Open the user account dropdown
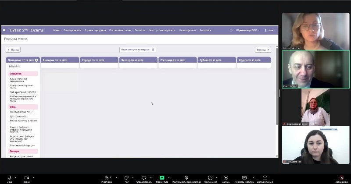The image size is (351, 184). [x=270, y=30]
